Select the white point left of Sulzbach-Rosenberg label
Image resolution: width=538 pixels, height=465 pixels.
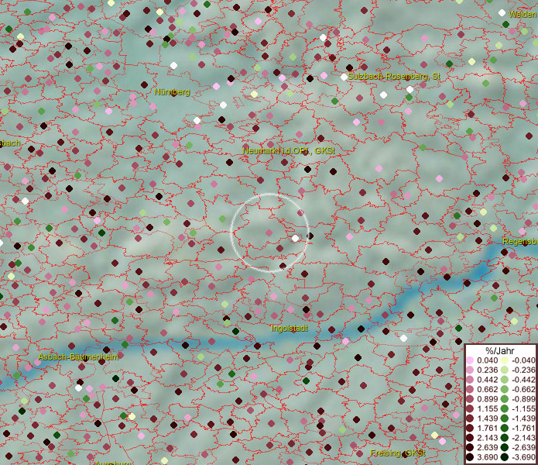pyautogui.click(x=344, y=77)
